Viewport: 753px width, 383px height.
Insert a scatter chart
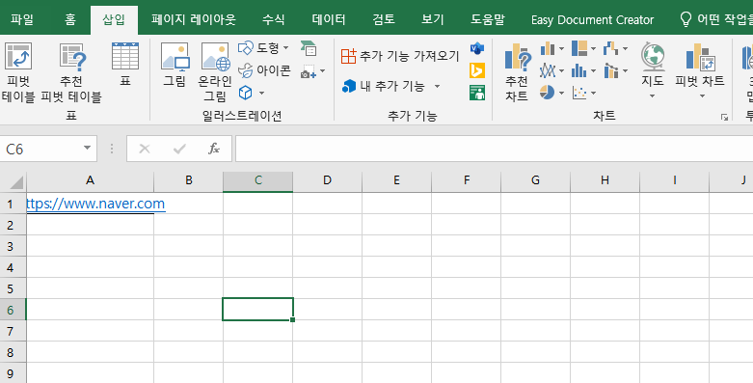(579, 93)
